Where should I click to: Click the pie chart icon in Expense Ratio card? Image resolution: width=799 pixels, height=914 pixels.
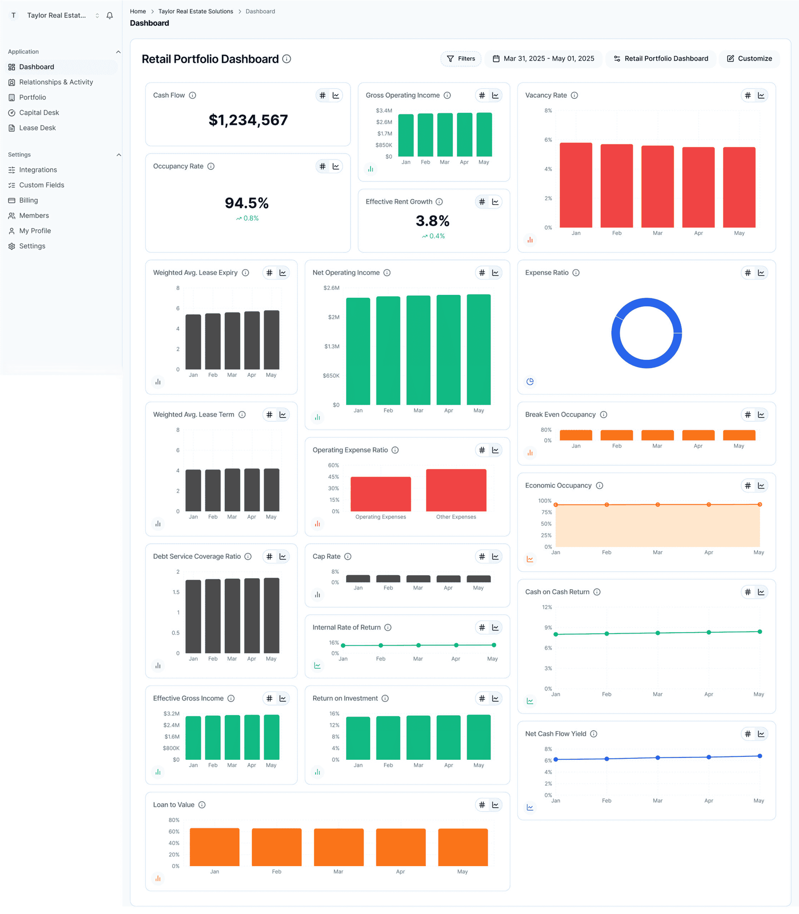(530, 382)
